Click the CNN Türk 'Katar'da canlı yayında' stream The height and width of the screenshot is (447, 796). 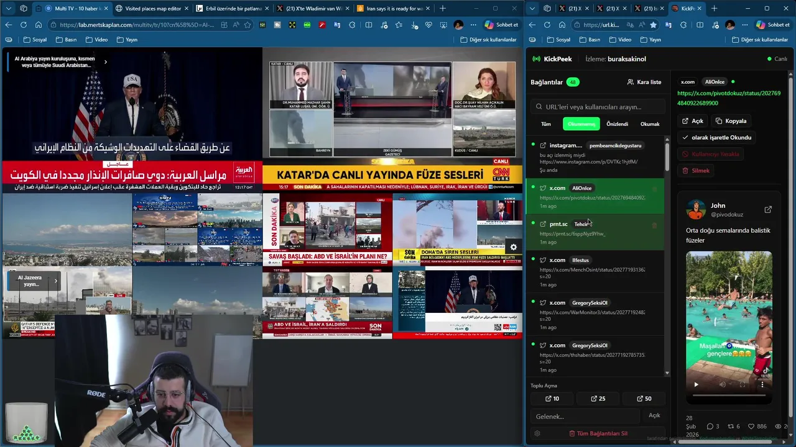pos(392,120)
